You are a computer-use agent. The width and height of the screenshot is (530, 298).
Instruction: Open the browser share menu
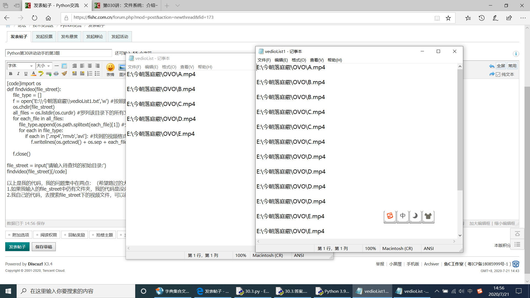click(x=509, y=18)
